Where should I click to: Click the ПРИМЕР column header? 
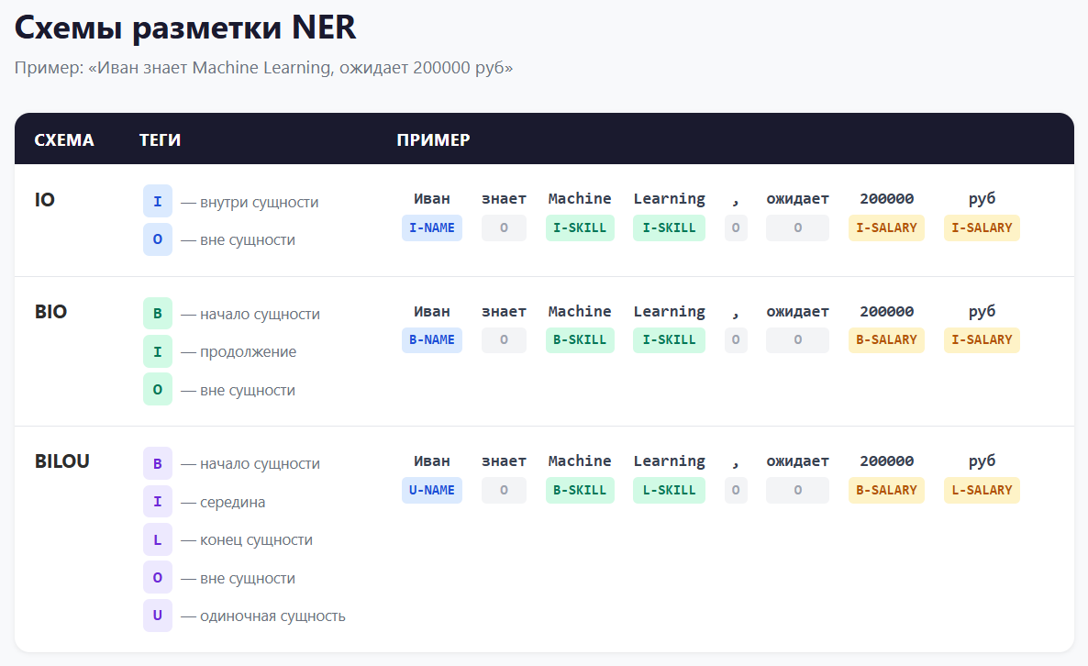click(x=432, y=139)
